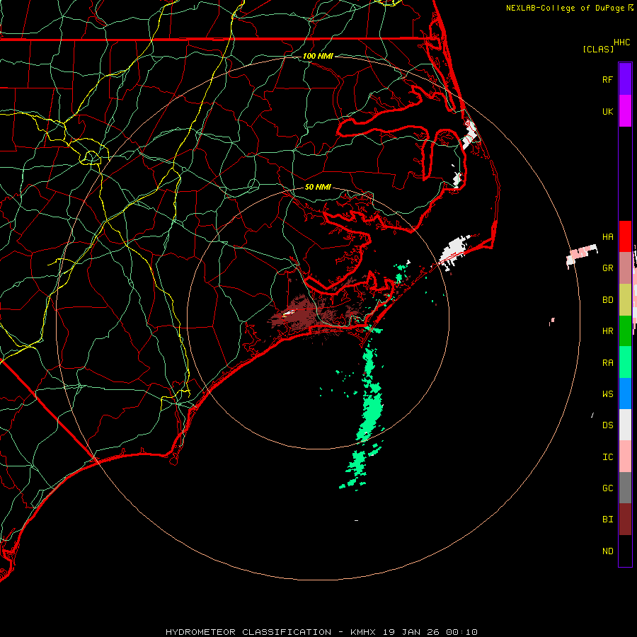Click the RA legend label

click(x=607, y=363)
